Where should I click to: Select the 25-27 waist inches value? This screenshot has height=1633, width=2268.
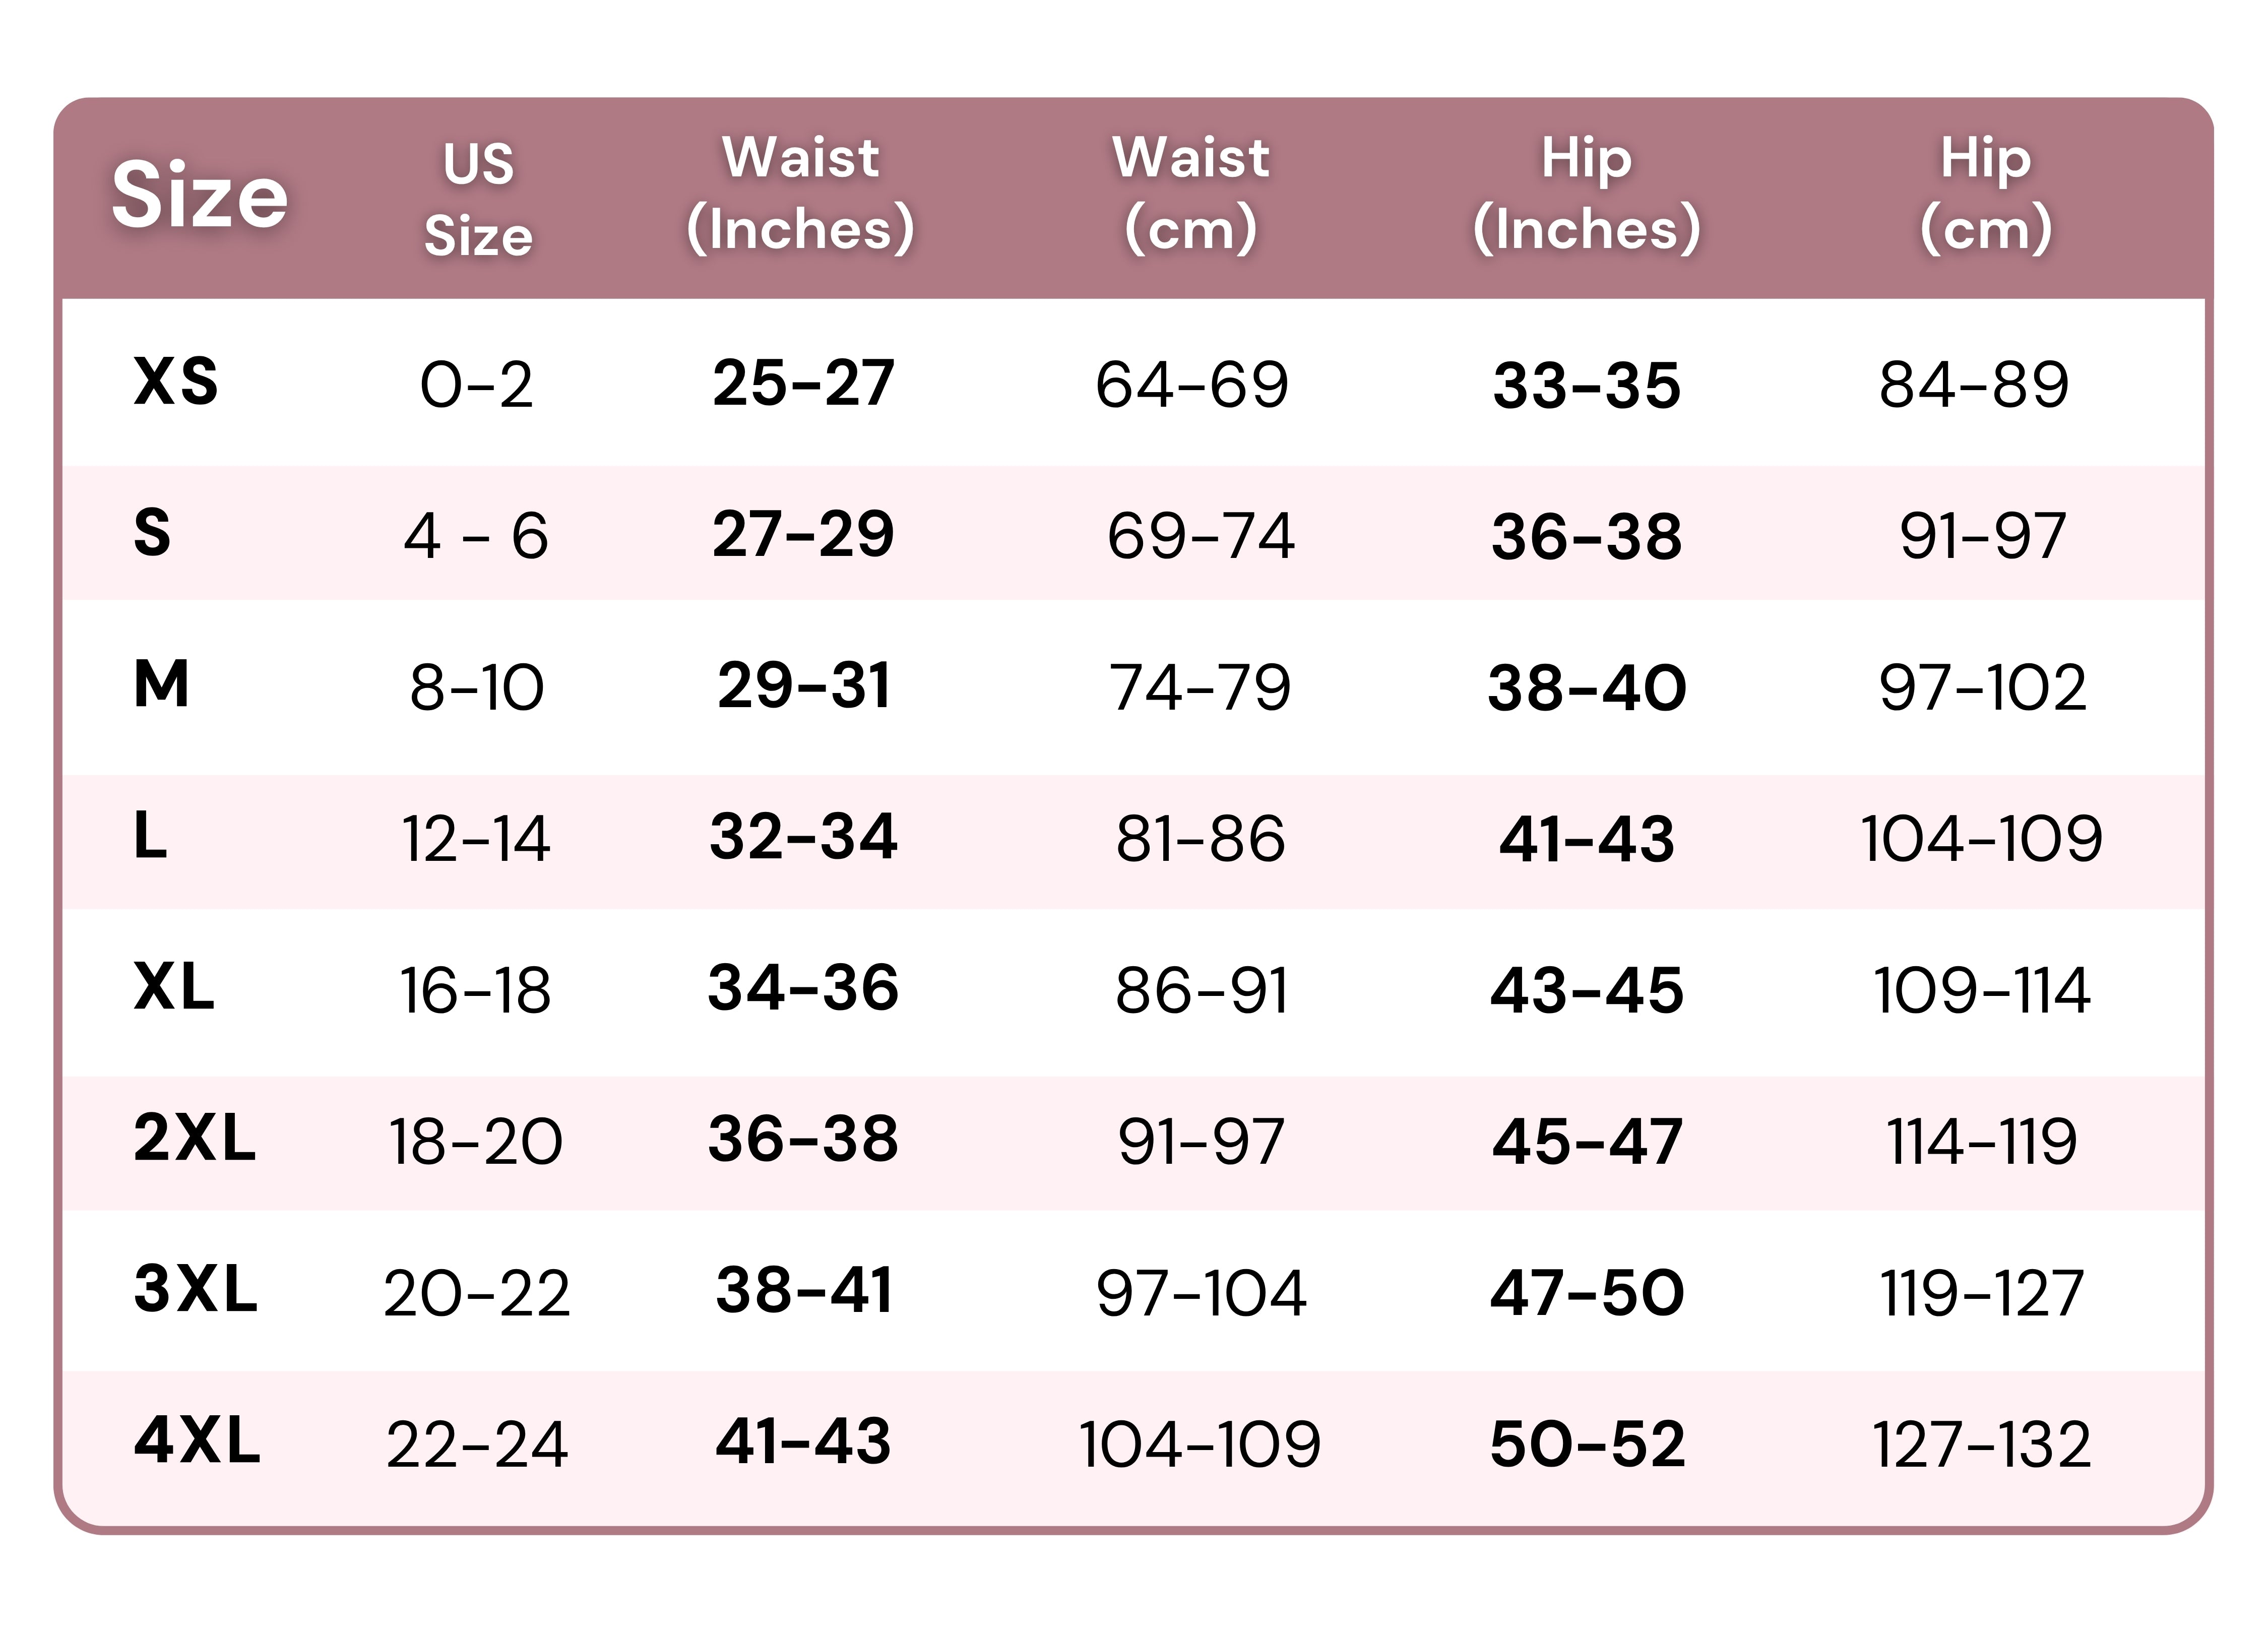[x=803, y=383]
